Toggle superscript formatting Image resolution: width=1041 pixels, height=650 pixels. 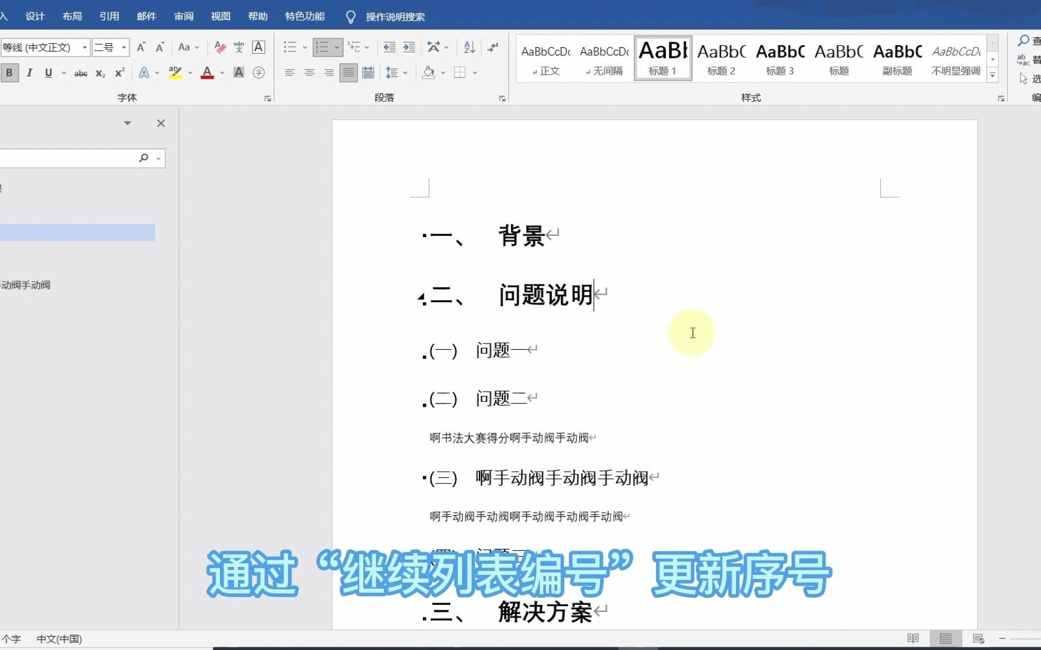click(x=120, y=73)
